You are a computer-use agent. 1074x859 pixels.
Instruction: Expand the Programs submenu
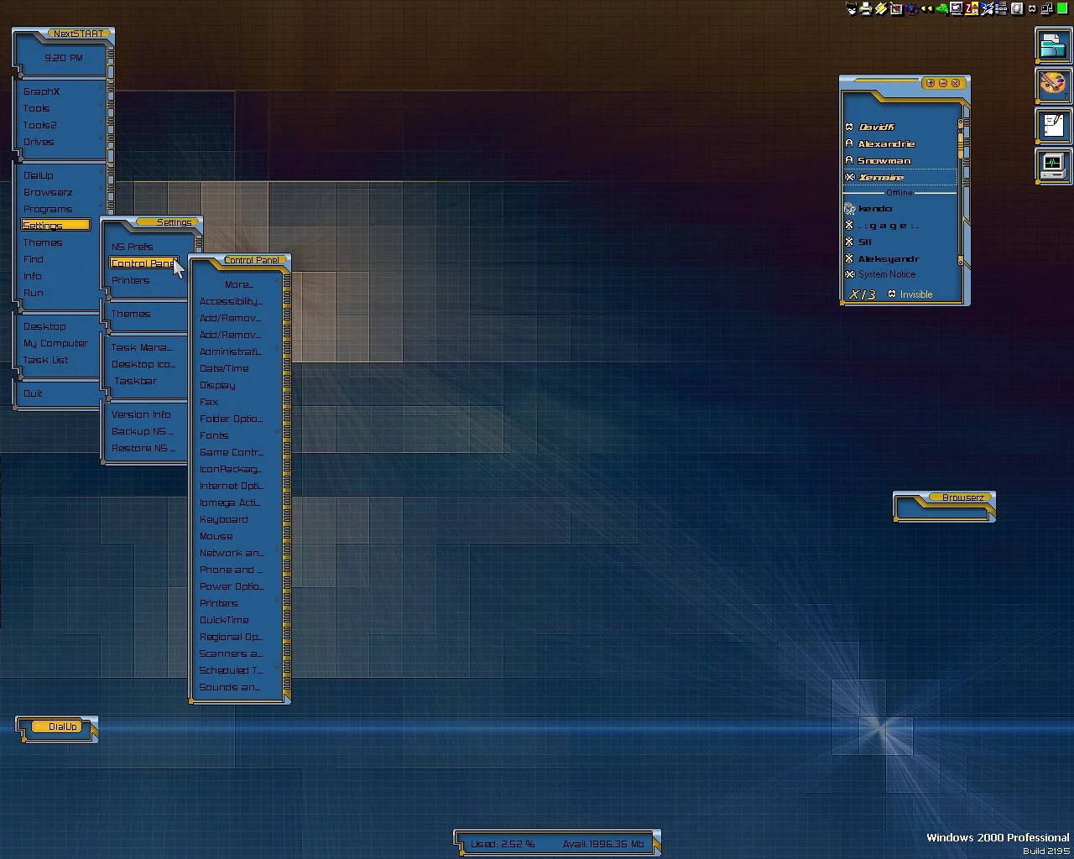[x=48, y=209]
